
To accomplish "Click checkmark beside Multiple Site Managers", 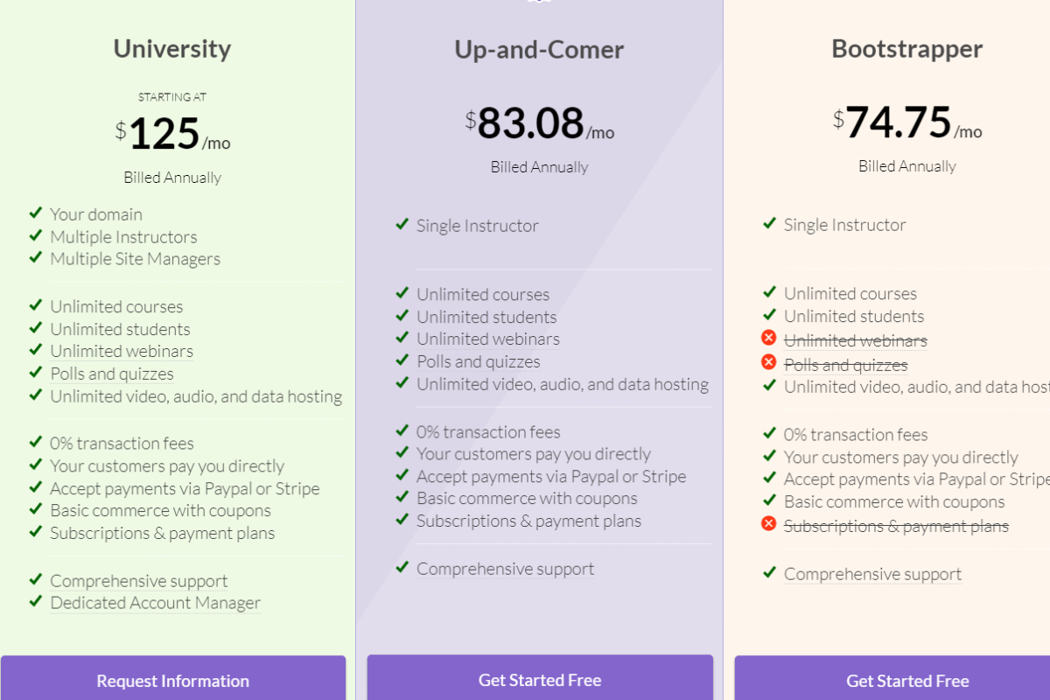I will [36, 257].
